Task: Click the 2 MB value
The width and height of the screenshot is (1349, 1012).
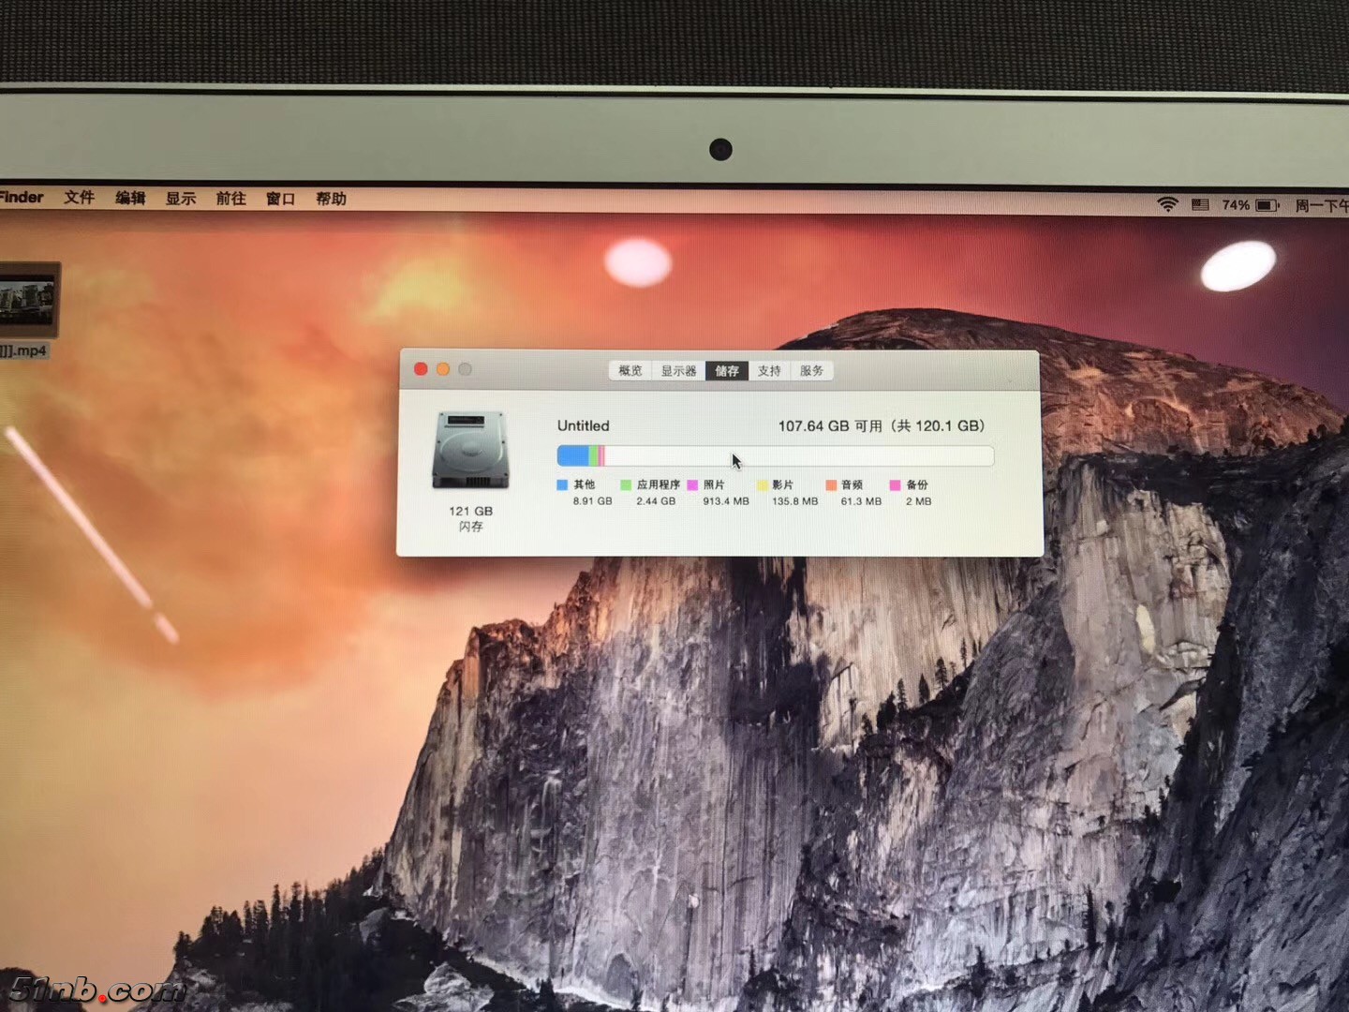Action: click(x=919, y=501)
